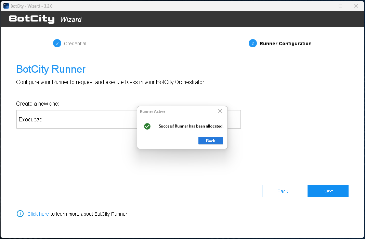The width and height of the screenshot is (365, 239).
Task: Click the "Configure your Runner" description text
Action: click(x=110, y=82)
